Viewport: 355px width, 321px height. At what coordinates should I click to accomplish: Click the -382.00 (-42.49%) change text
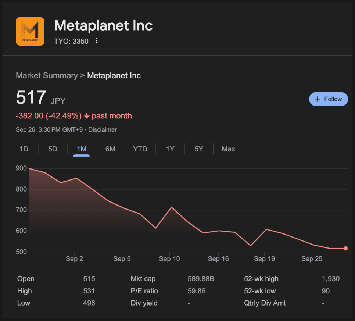tap(49, 116)
